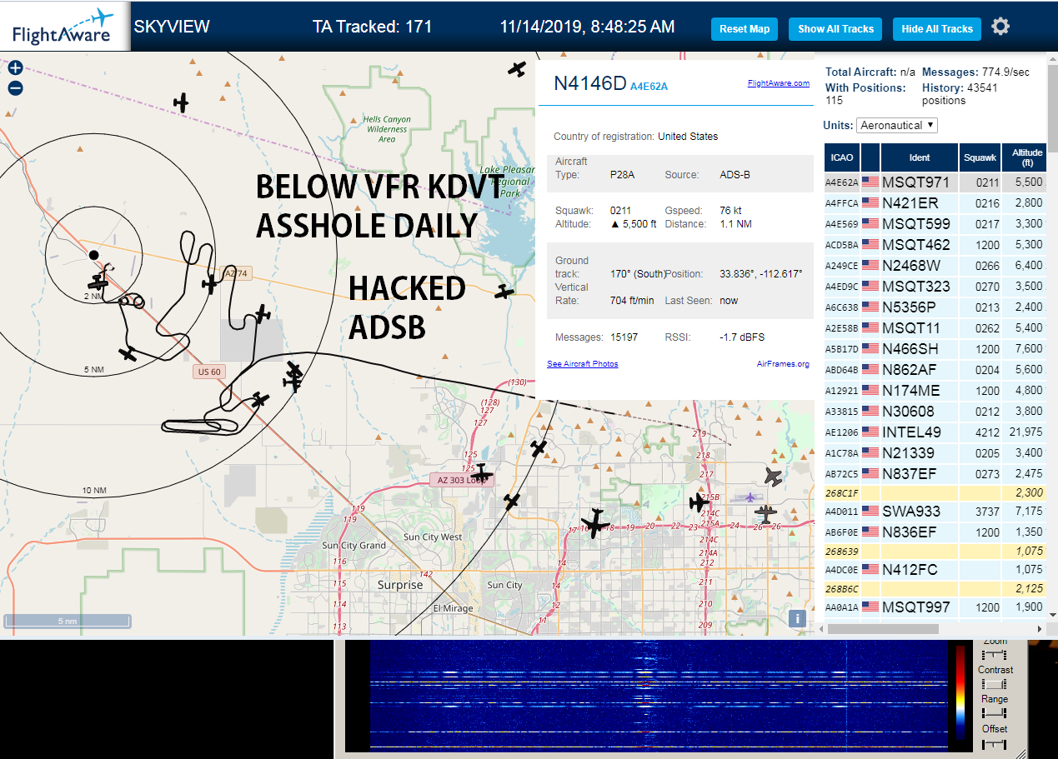Adjust the Contrast slider in spectrum window

[995, 683]
